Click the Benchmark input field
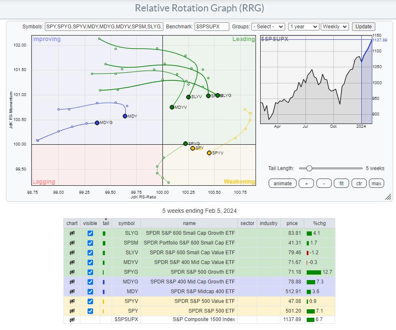This screenshot has height=330, width=396. tap(212, 26)
